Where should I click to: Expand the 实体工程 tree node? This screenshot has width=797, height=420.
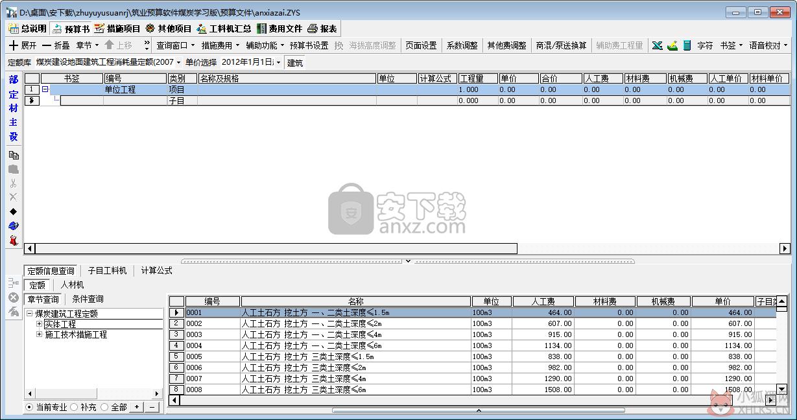click(x=40, y=324)
